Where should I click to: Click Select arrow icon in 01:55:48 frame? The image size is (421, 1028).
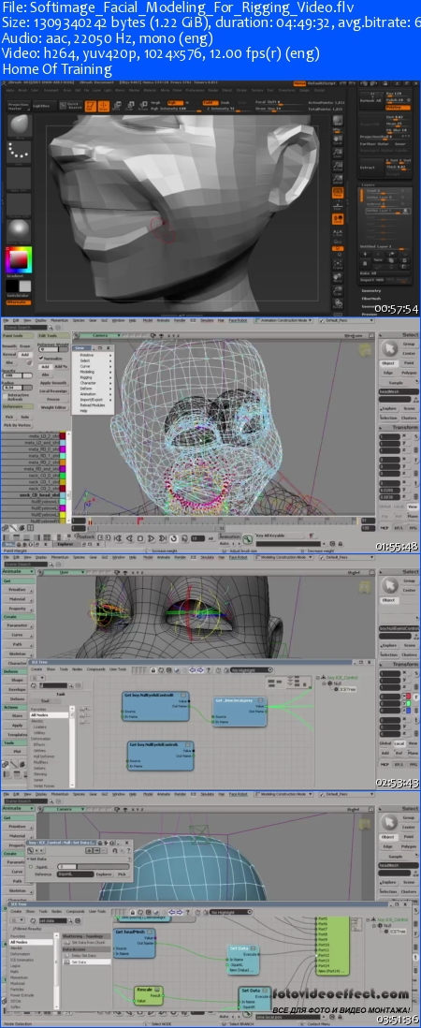pos(389,349)
